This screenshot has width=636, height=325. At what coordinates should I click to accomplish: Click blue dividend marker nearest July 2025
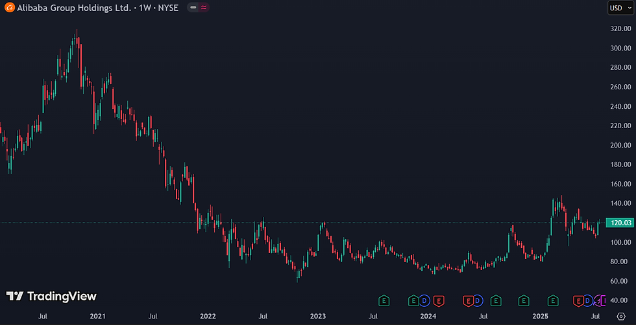click(587, 300)
